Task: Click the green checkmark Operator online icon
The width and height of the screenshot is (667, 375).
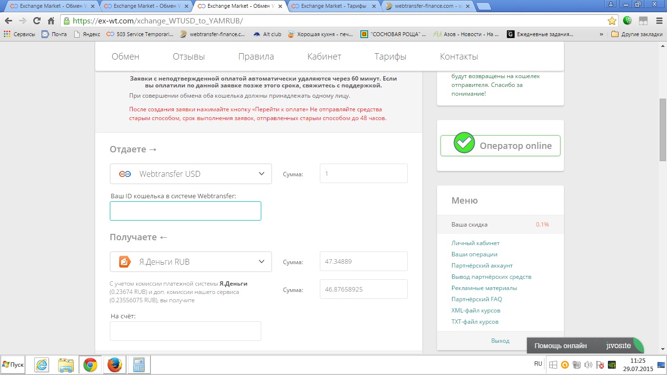Action: click(464, 143)
